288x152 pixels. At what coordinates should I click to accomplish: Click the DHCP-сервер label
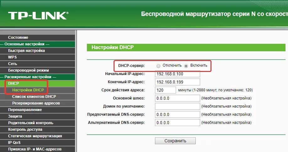click(x=131, y=66)
